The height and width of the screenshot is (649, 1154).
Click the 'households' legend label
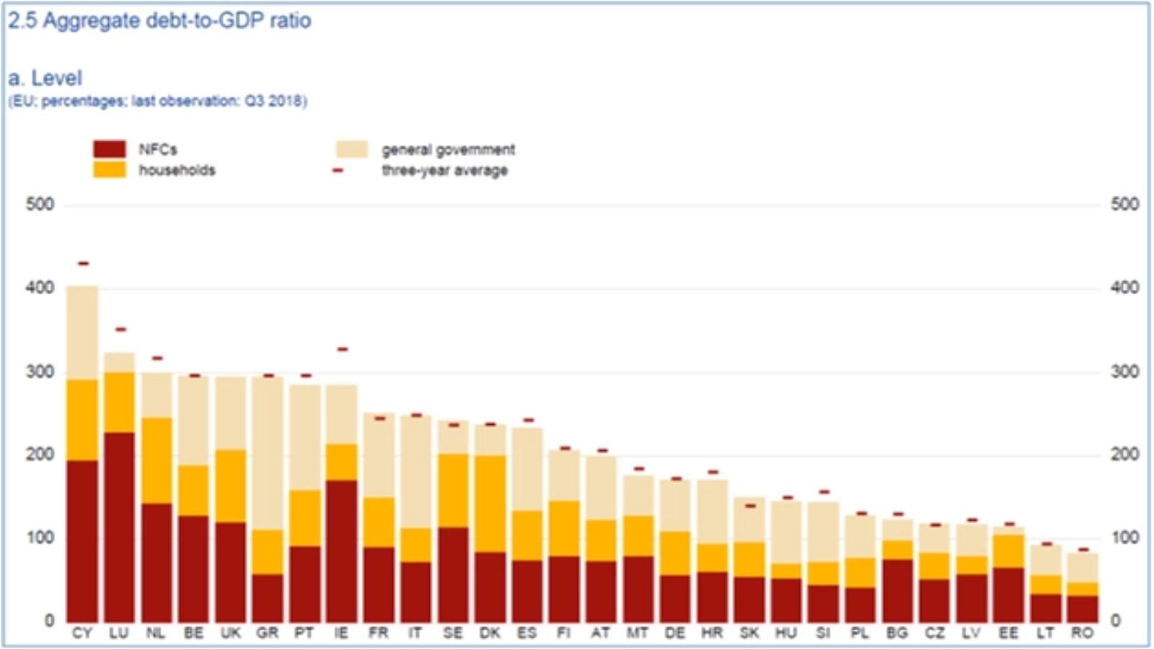pyautogui.click(x=177, y=171)
